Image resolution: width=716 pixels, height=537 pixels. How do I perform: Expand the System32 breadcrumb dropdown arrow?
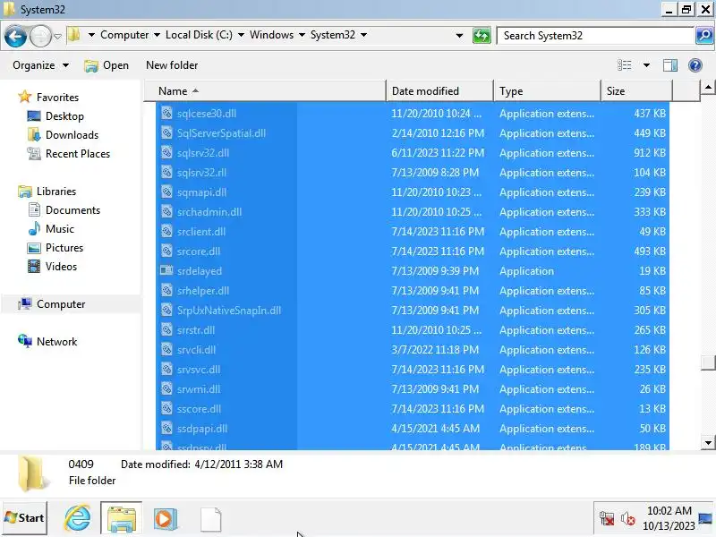[363, 35]
